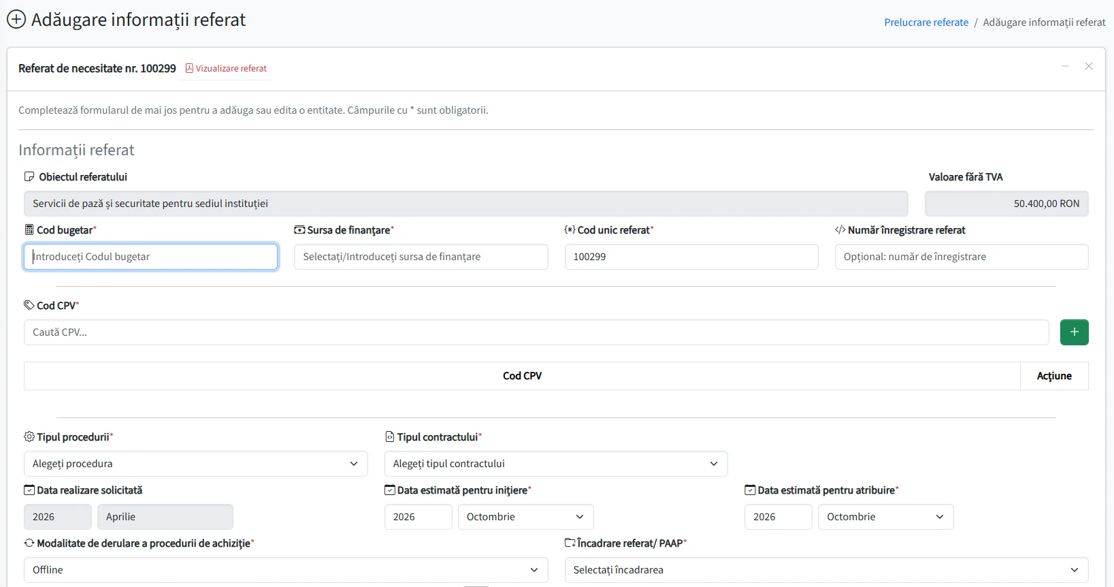Expand month dropdown for Data estimată pentru atribuire
Screen dimensions: 1114x587
click(x=886, y=517)
